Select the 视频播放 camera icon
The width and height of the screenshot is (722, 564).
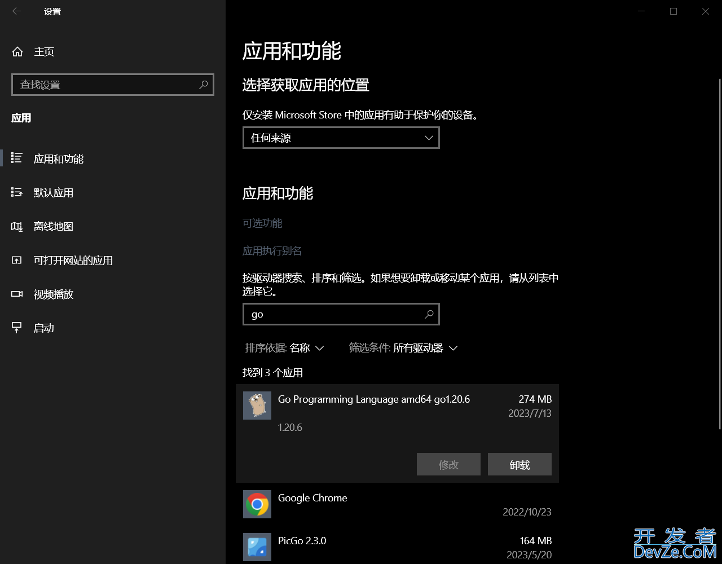click(x=17, y=294)
